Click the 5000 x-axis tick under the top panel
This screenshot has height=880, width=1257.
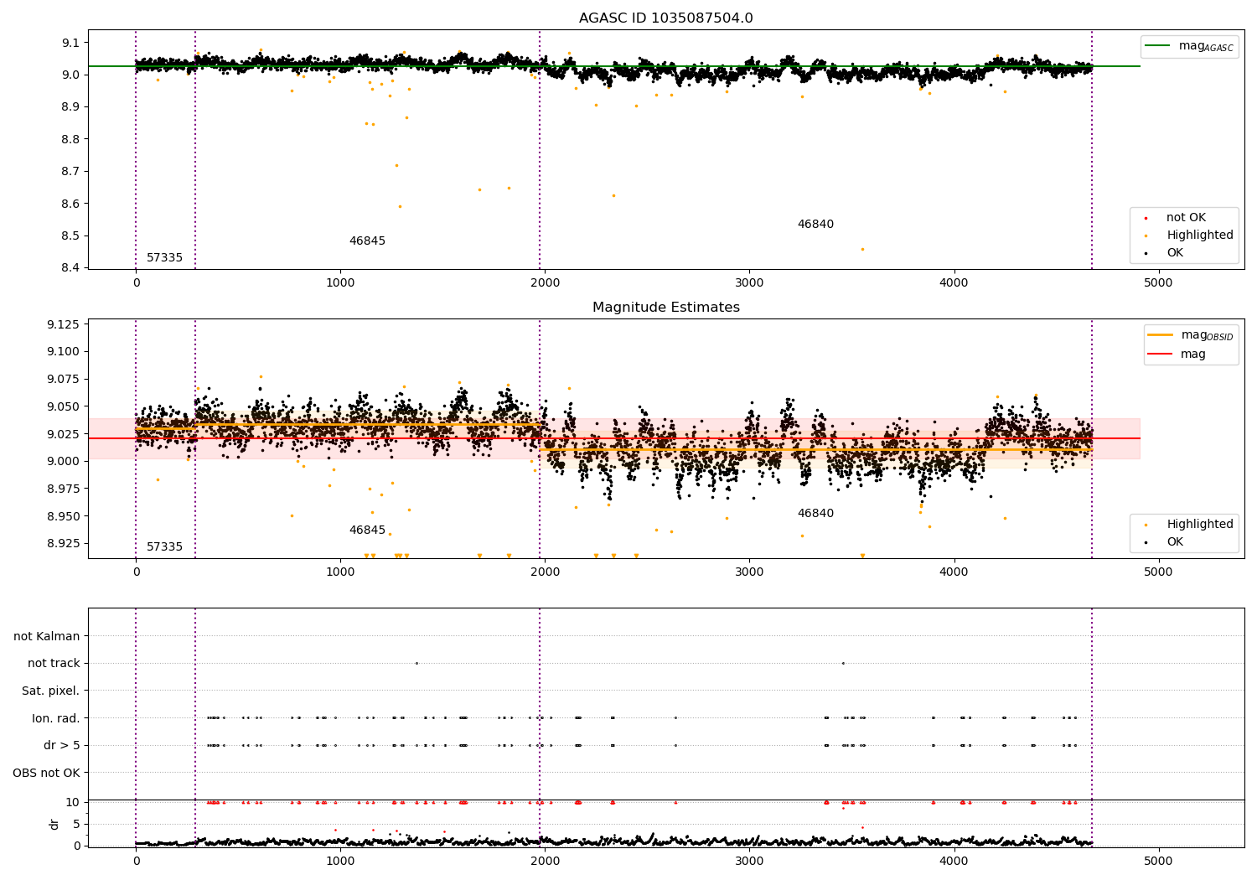(x=1159, y=283)
